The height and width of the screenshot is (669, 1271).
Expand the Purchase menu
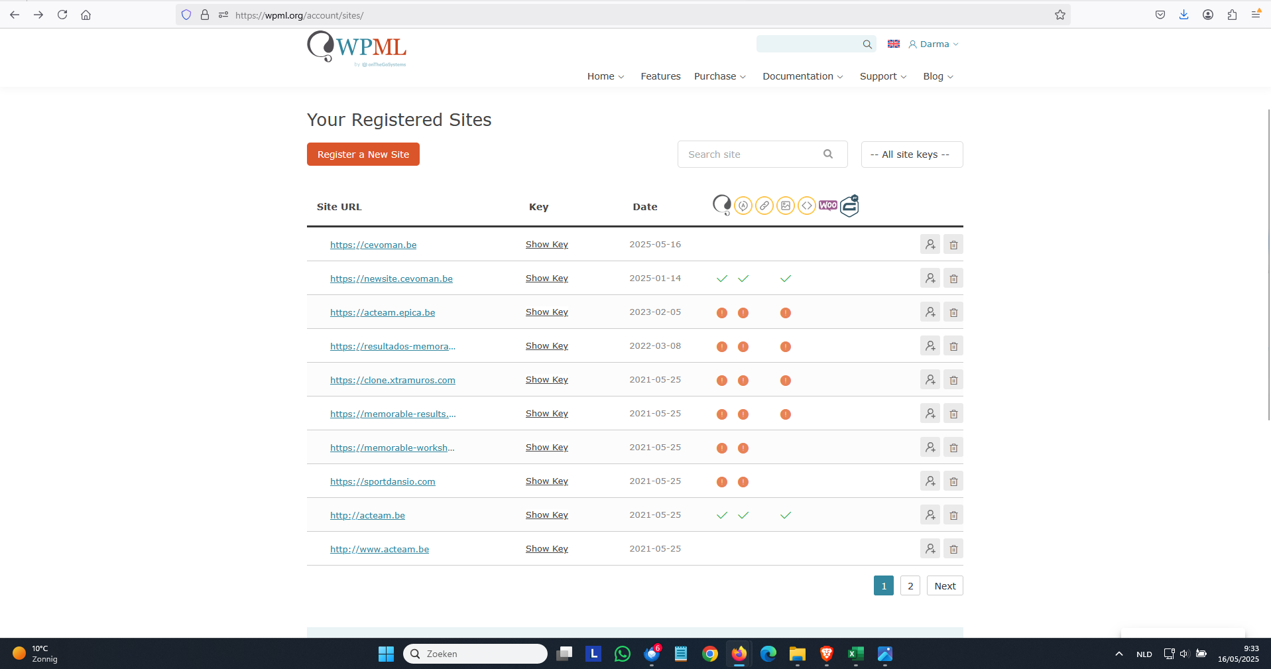point(720,76)
